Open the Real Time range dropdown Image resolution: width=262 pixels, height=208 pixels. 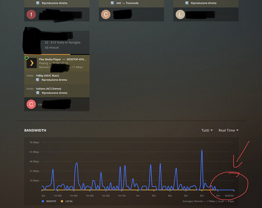pyautogui.click(x=229, y=130)
